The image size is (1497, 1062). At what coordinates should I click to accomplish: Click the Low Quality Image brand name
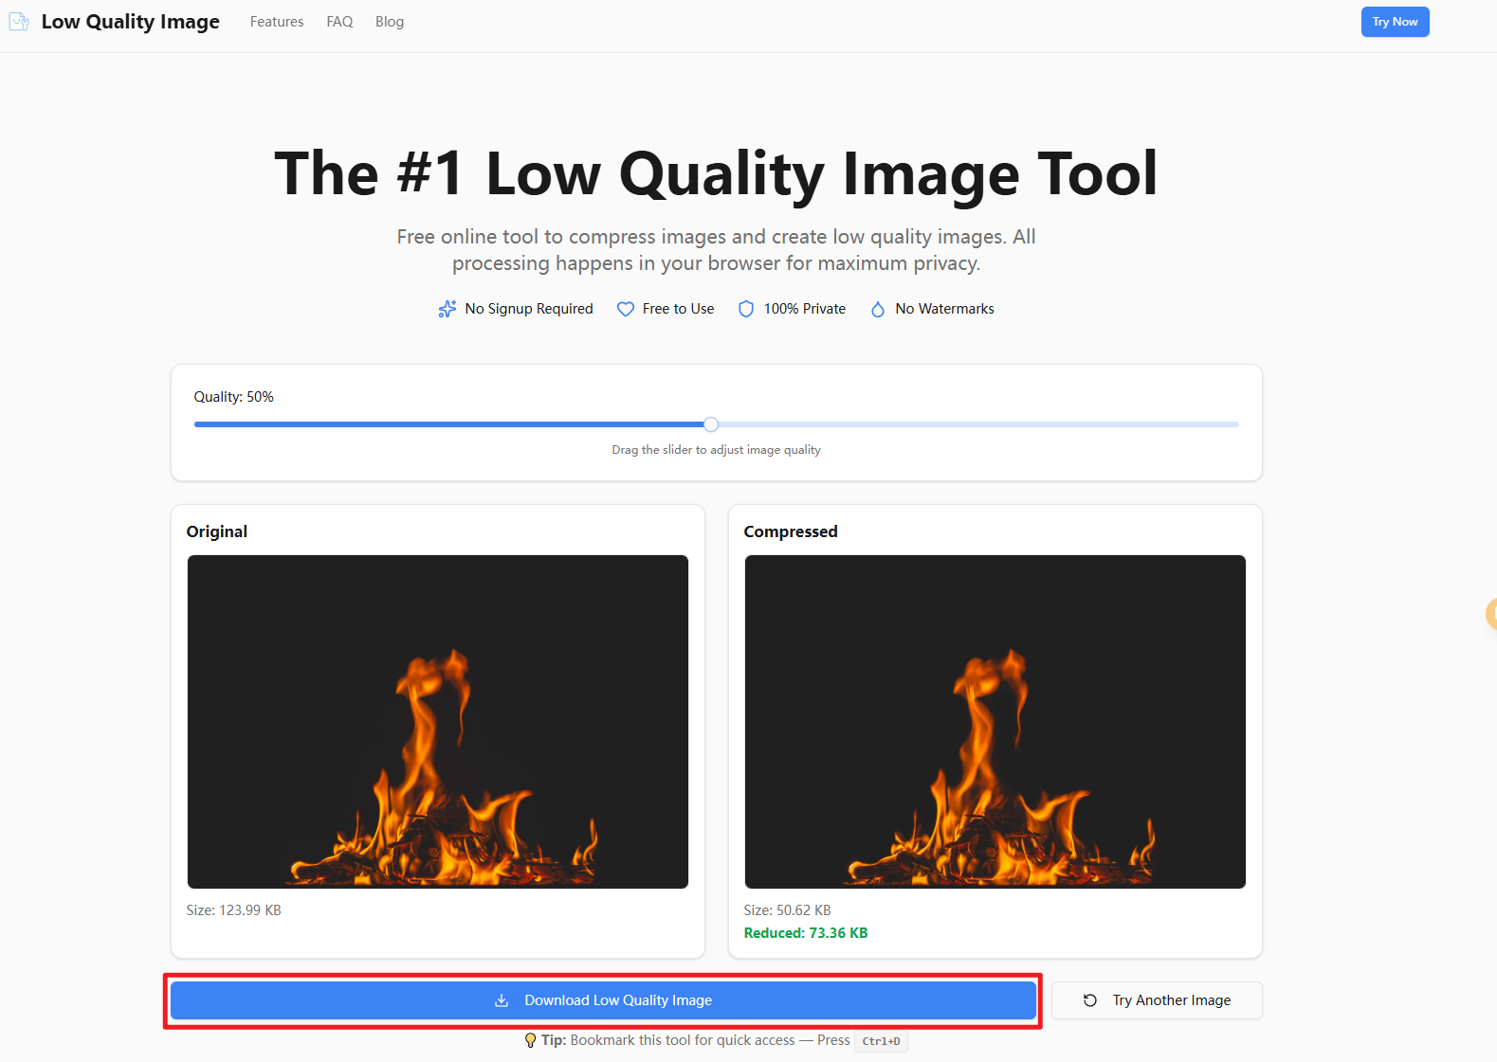pos(131,22)
